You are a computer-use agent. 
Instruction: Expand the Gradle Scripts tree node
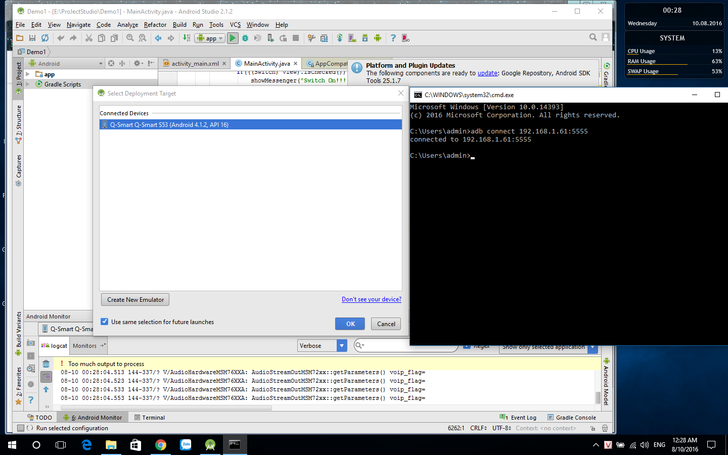click(x=28, y=84)
